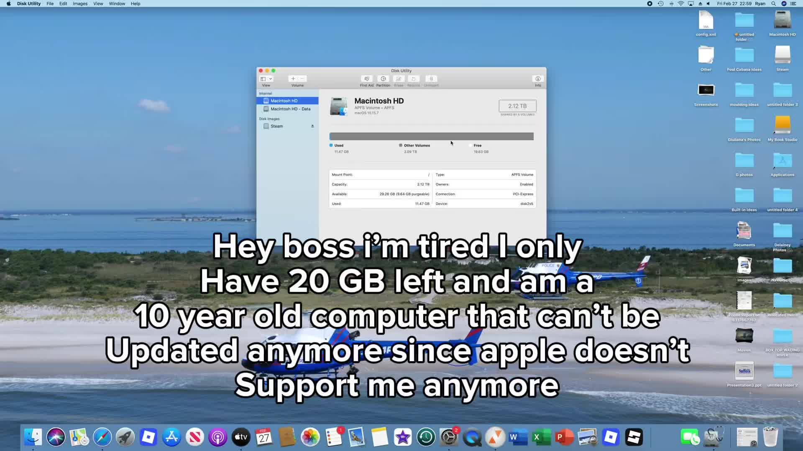Launch Microsoft Excel from the Dock
The height and width of the screenshot is (451, 803).
point(541,437)
